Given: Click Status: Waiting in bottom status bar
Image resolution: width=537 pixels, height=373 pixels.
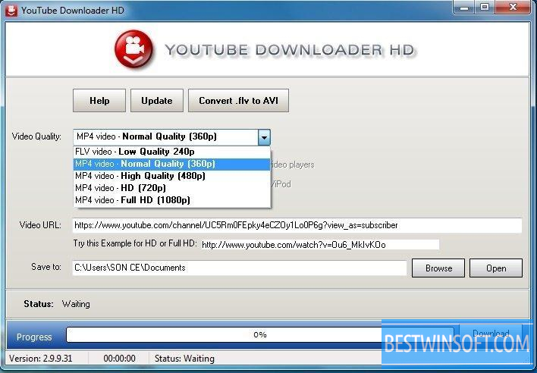Looking at the screenshot, I should tap(184, 359).
